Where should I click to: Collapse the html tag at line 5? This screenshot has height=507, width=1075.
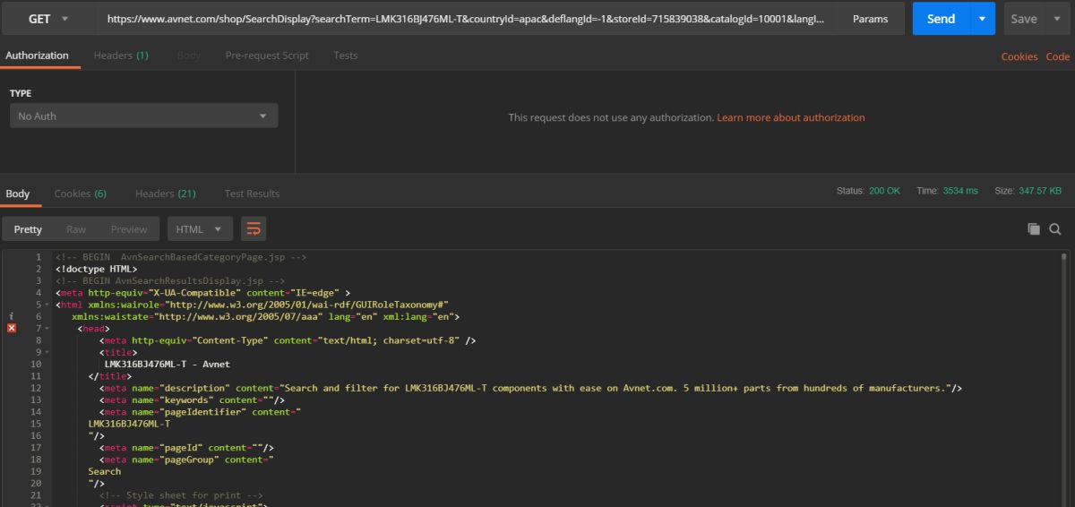(47, 305)
